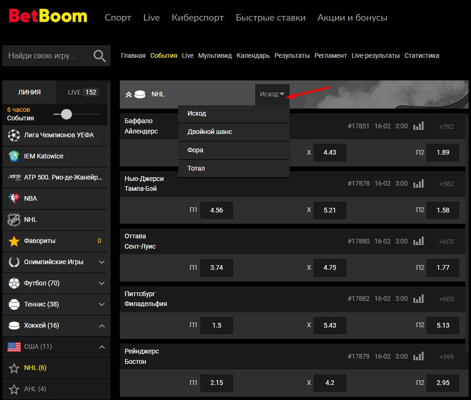Viewport: 471px width, 400px height.
Task: Click the BetBoom logo
Action: pos(48,16)
